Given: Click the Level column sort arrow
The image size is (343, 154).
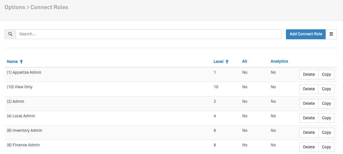Looking at the screenshot, I should (227, 61).
